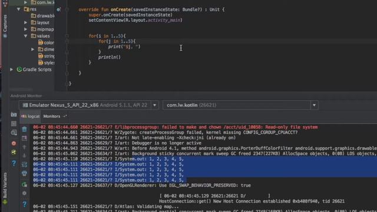Click the colors file icon in values

41,42
